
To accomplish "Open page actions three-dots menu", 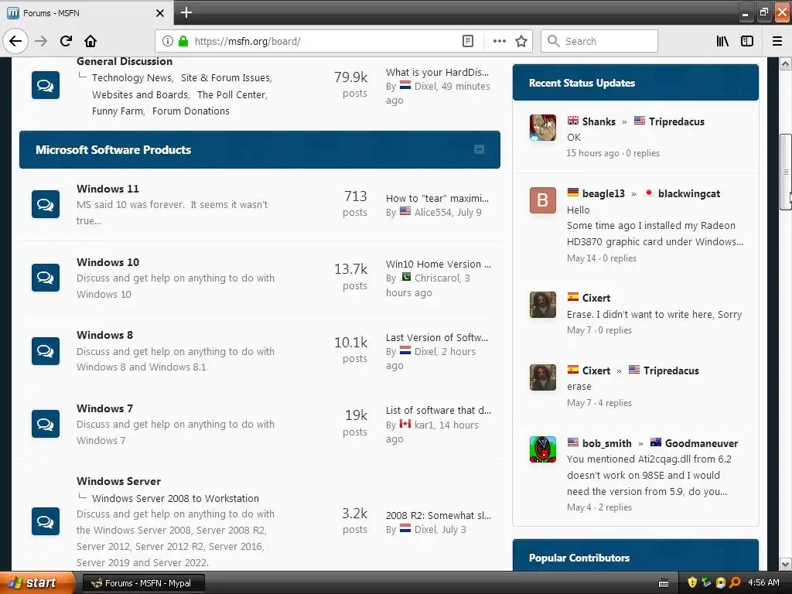I will point(499,41).
